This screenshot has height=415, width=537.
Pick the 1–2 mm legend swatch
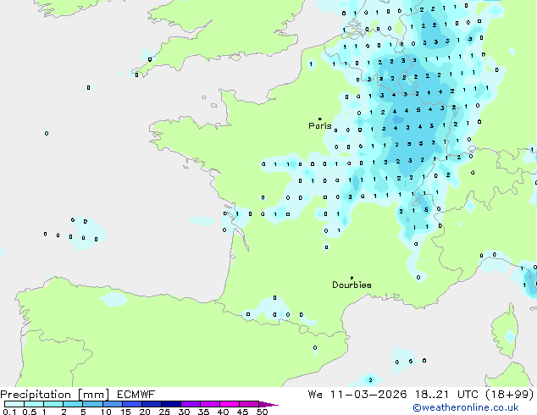(53, 404)
